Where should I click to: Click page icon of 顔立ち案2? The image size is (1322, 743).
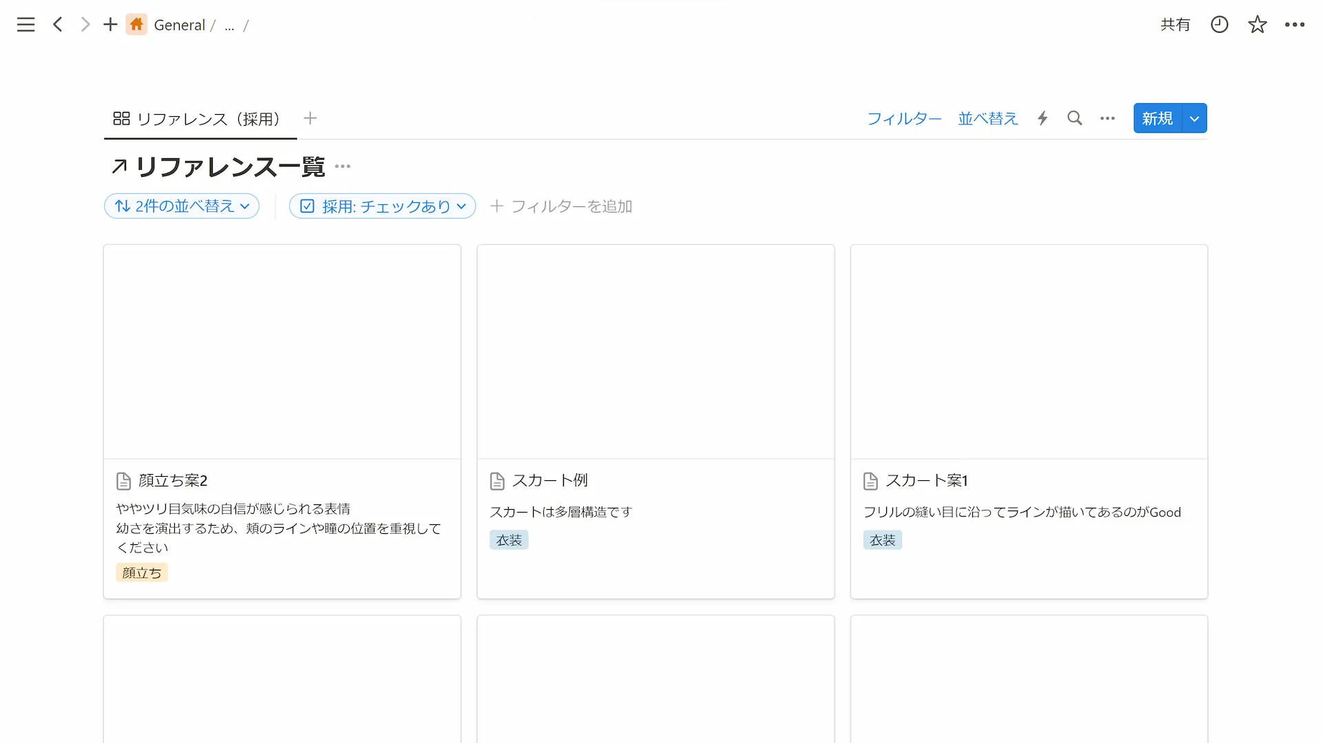pos(124,481)
